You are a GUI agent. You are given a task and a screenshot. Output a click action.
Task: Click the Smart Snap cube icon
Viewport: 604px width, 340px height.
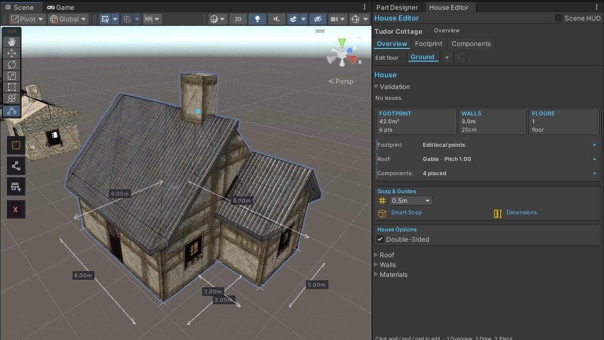point(382,213)
